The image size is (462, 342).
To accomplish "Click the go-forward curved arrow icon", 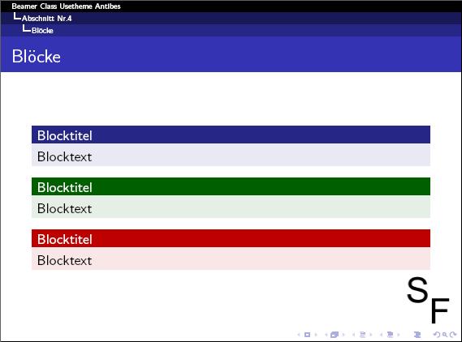I will [x=453, y=335].
